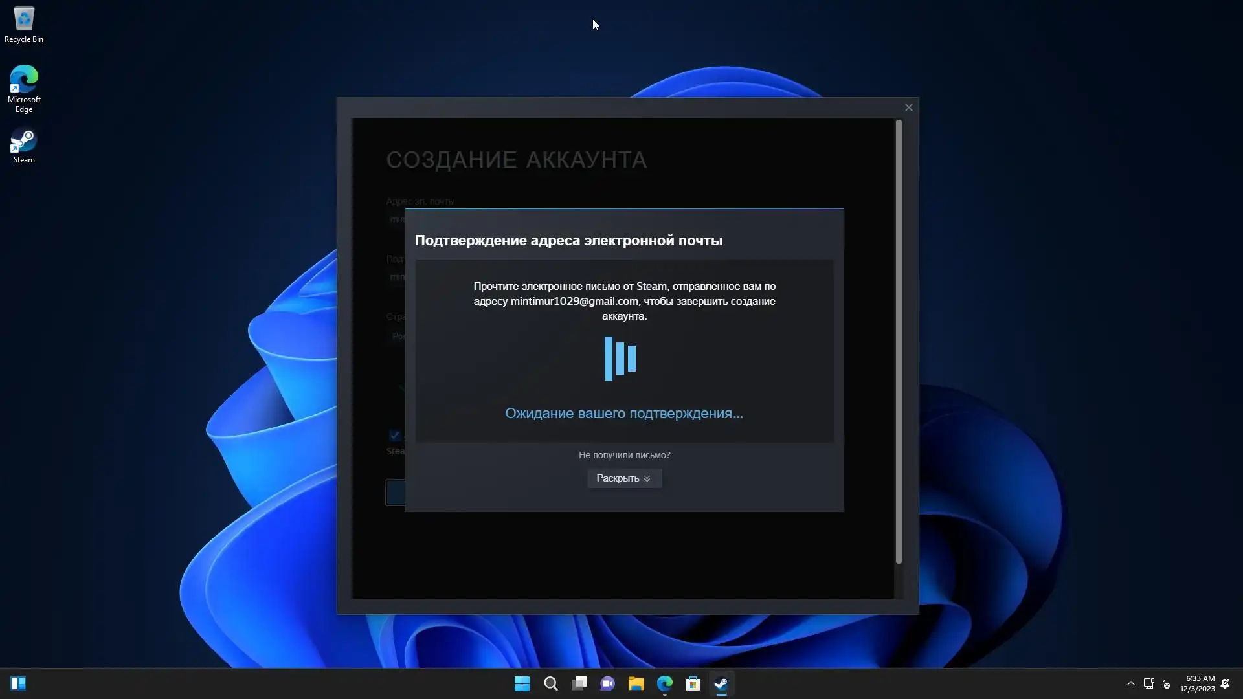Click the Steam window vertical scrollbar
Viewport: 1243px width, 699px height.
pyautogui.click(x=899, y=341)
